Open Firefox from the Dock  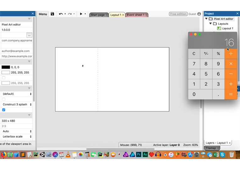(x=3, y=155)
